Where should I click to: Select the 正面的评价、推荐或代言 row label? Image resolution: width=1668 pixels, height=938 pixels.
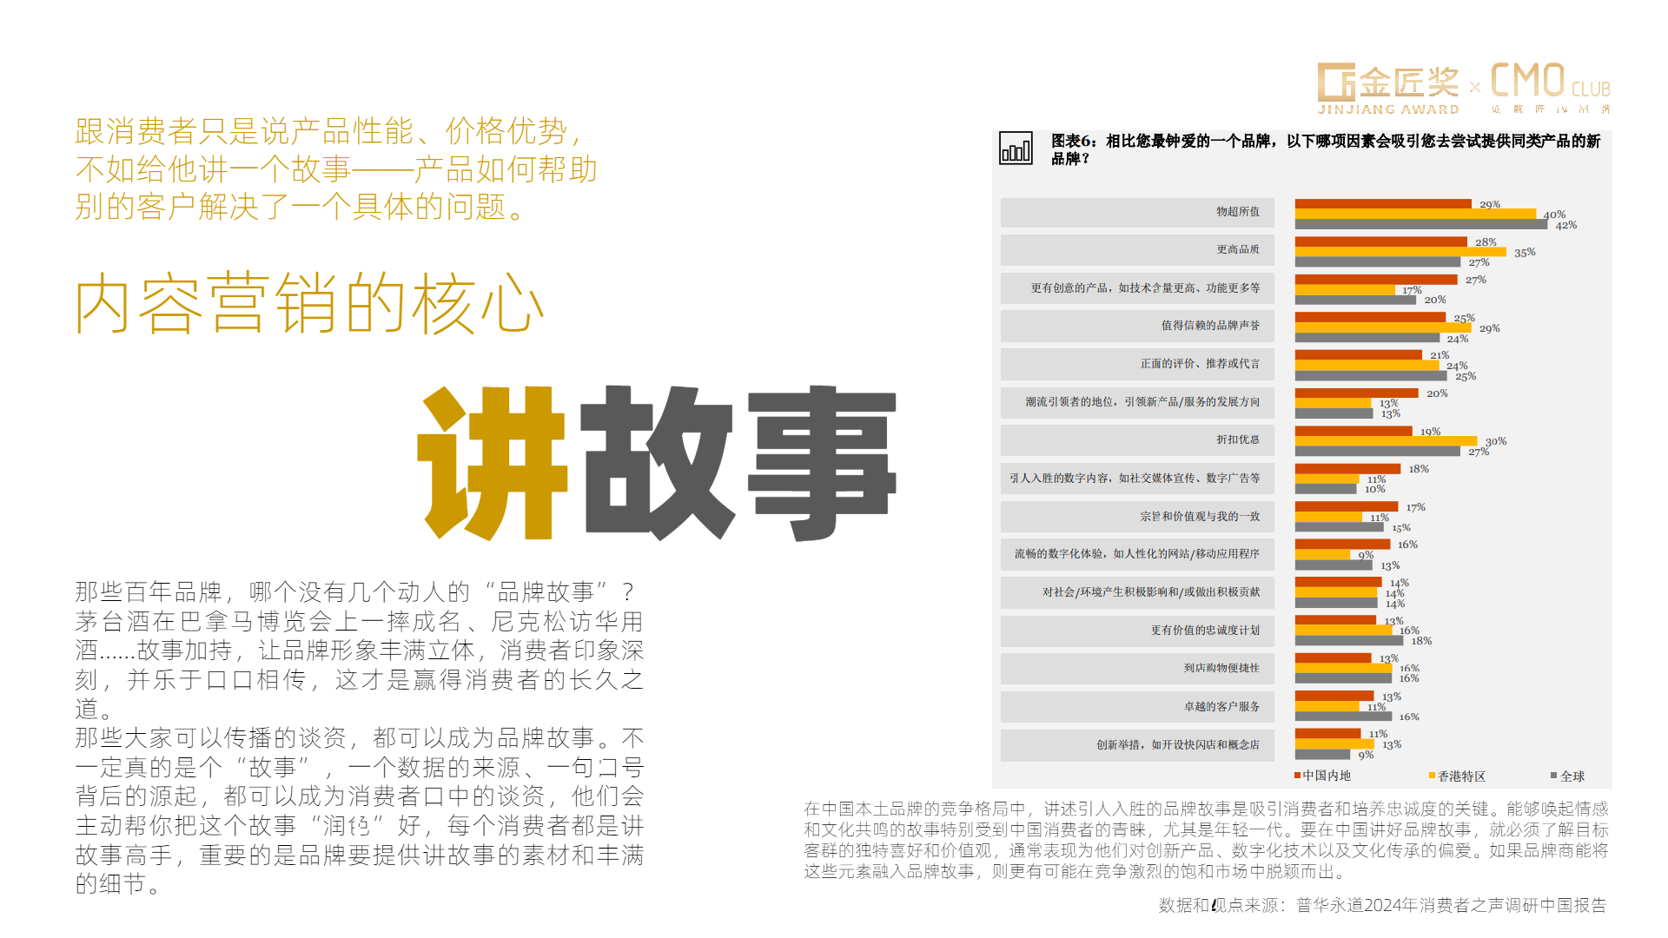tap(1137, 364)
